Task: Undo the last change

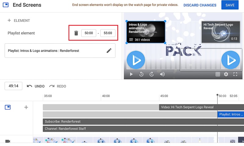Action: tap(36, 86)
